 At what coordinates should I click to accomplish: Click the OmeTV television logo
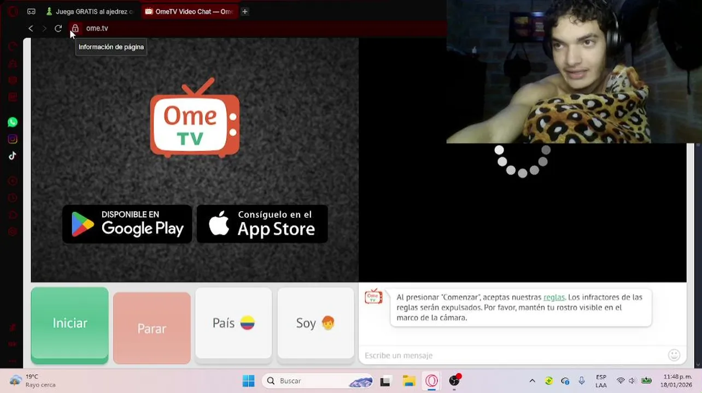195,118
